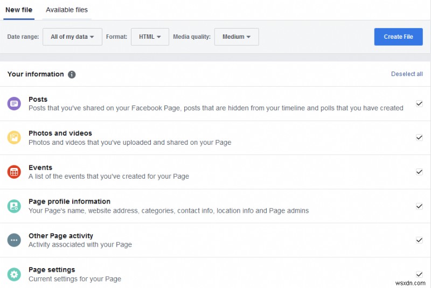Image resolution: width=431 pixels, height=288 pixels.
Task: Click the Page profile information icon
Action: click(14, 206)
